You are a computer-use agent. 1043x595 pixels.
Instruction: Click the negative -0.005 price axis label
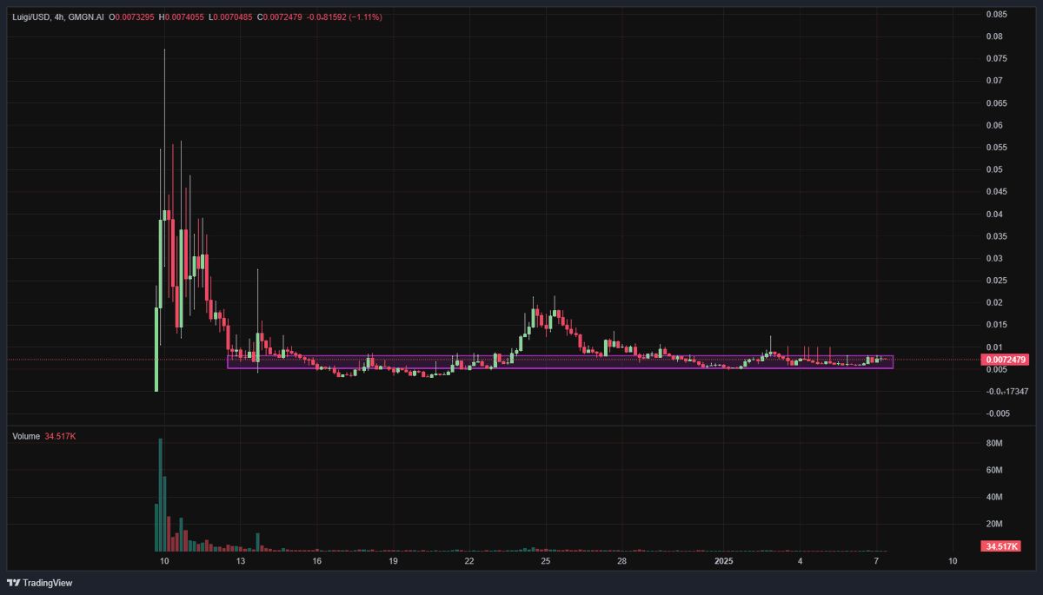[x=998, y=413]
